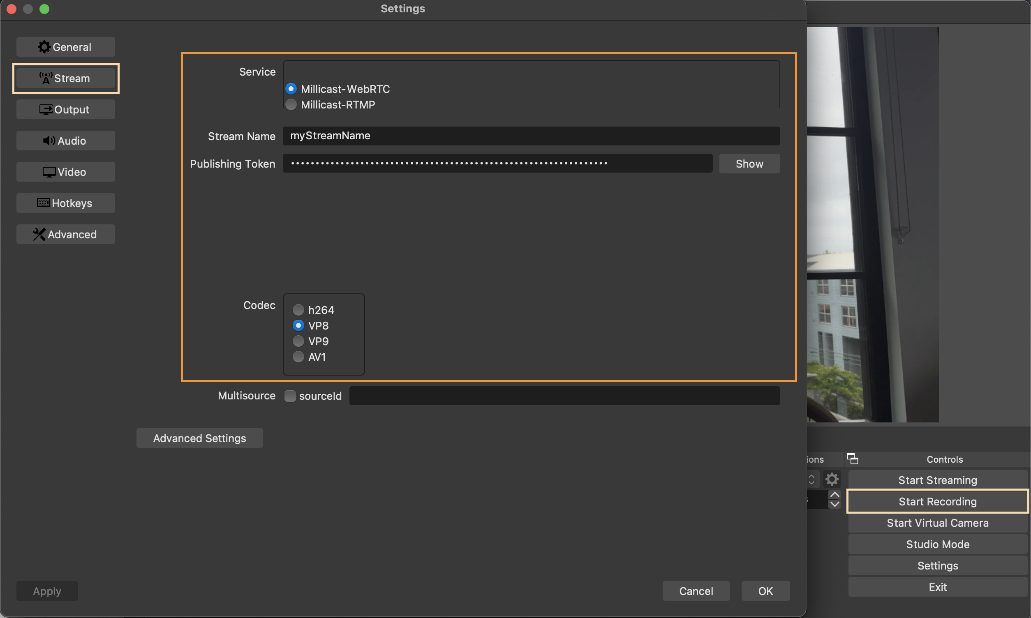Show the publishing token
This screenshot has height=618, width=1031.
749,164
